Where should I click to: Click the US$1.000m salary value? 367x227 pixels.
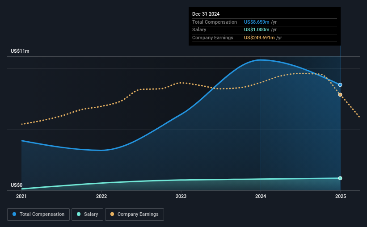pyautogui.click(x=257, y=30)
